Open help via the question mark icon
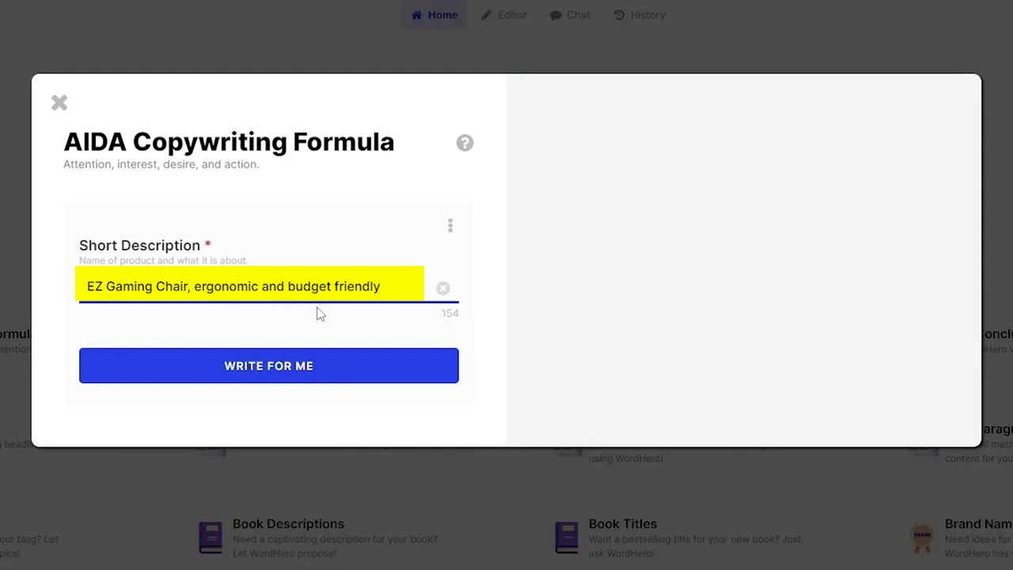 click(465, 142)
